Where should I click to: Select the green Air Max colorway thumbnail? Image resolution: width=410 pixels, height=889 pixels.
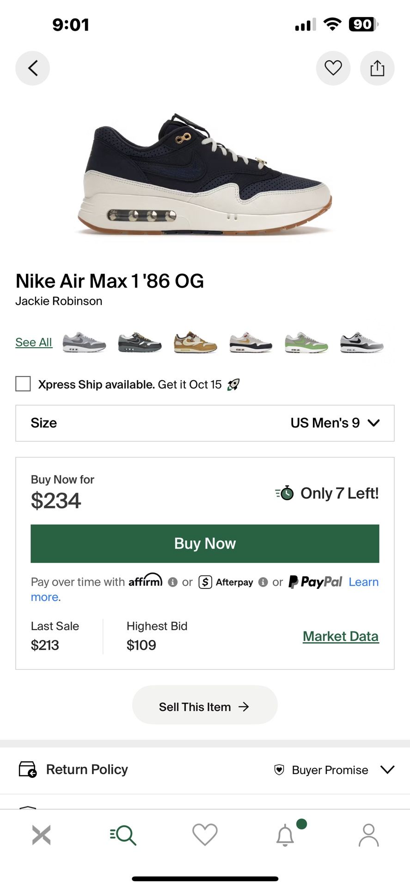(x=306, y=343)
